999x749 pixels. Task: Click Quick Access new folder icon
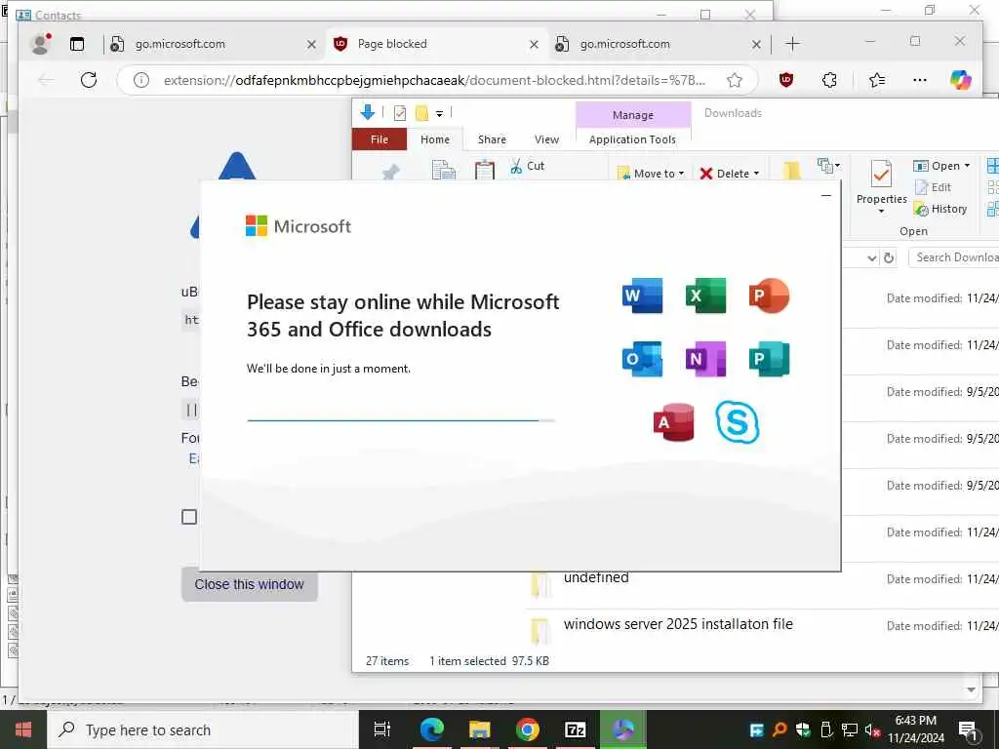pos(421,113)
